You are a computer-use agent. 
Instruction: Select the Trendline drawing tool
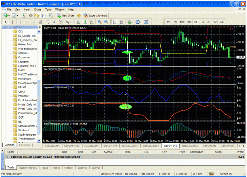tap(34, 22)
